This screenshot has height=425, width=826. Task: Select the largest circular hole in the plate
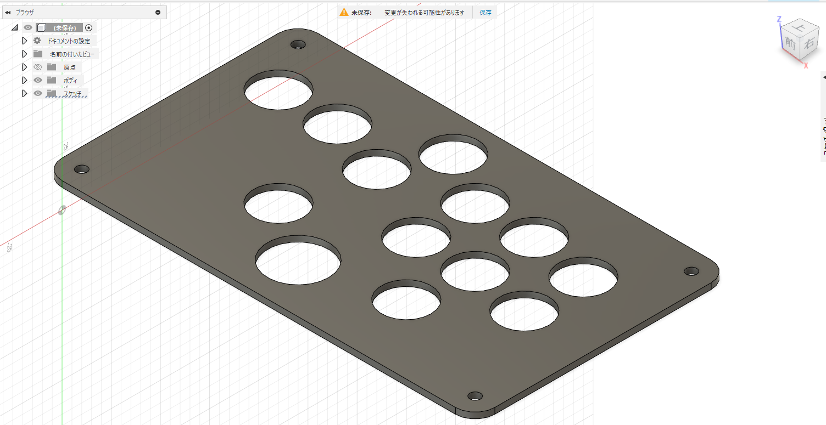(x=298, y=260)
